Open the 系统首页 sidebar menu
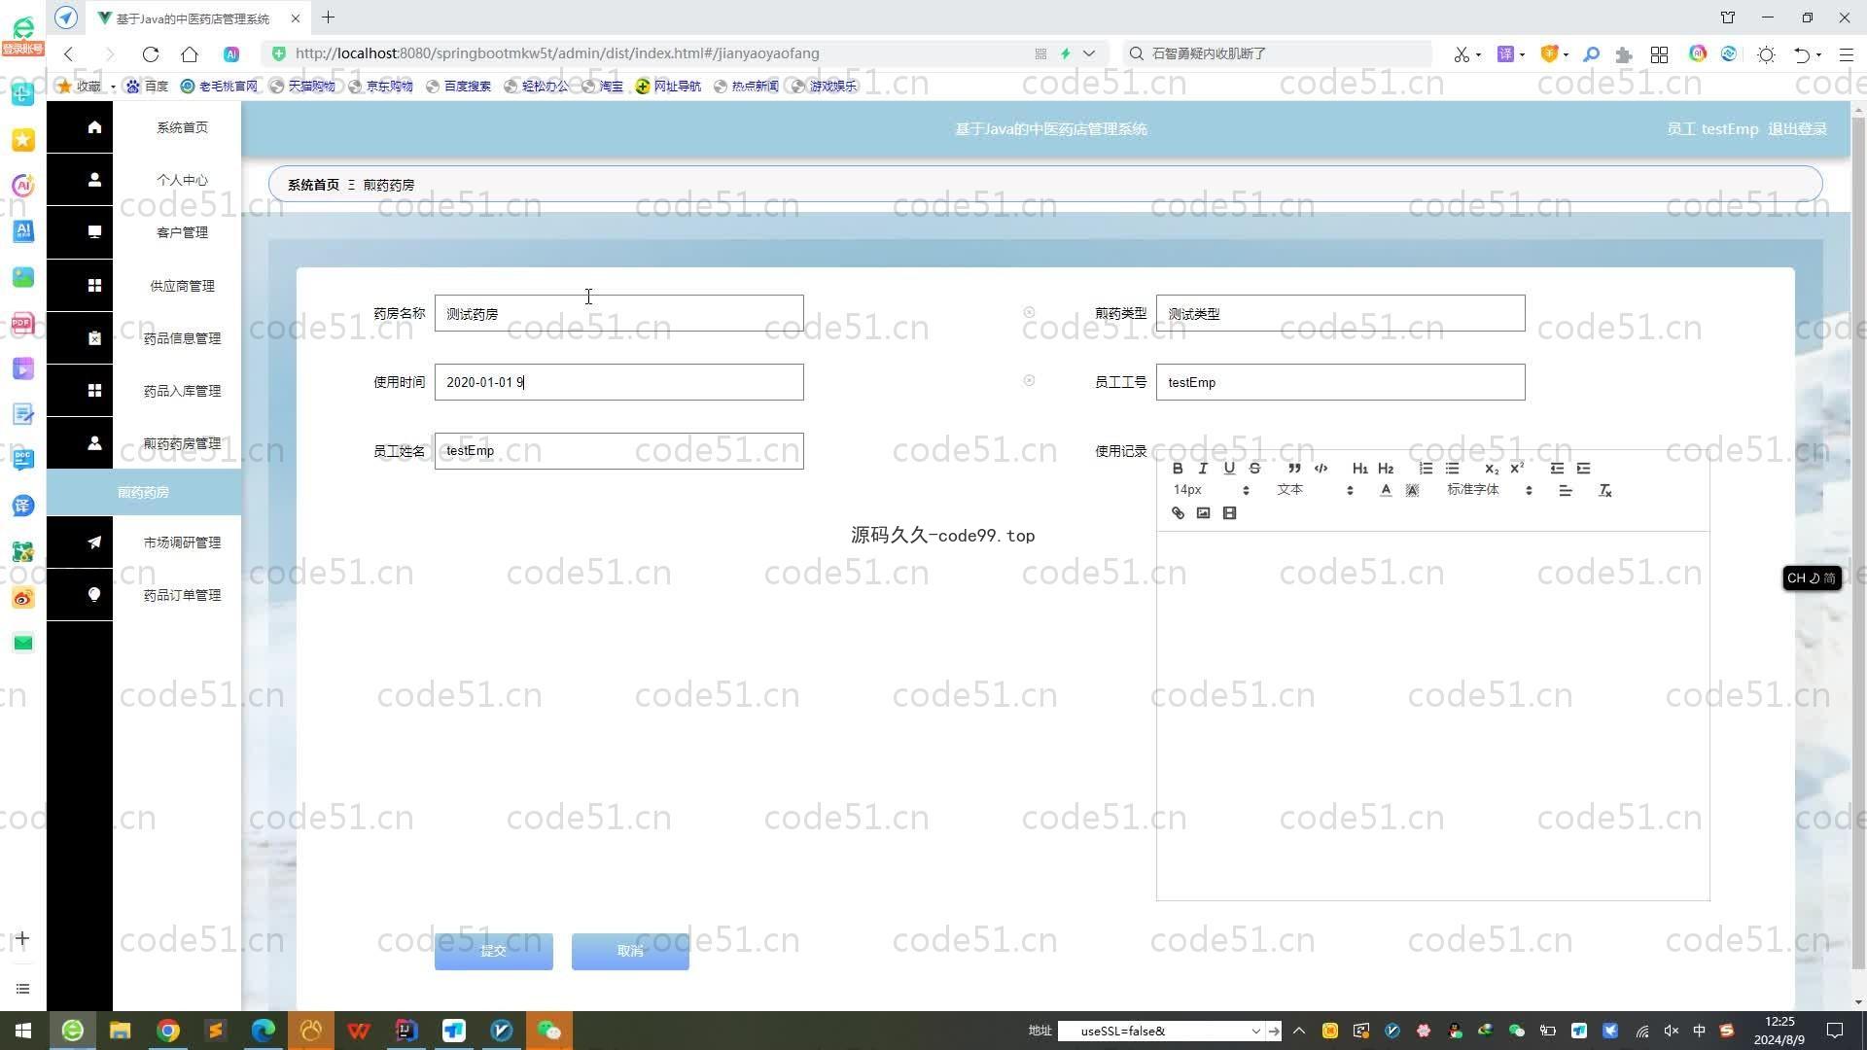The image size is (1867, 1050). [x=182, y=127]
